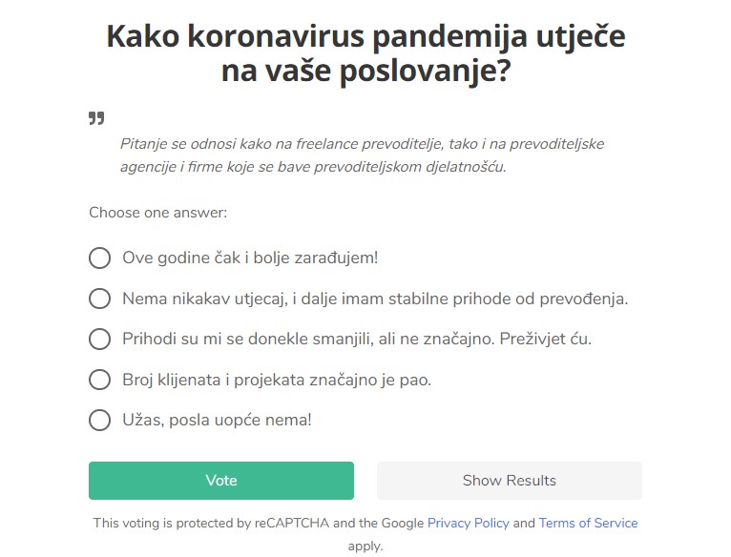The height and width of the screenshot is (557, 731).
Task: Select radio button for 'Ove godine čak i bolje zarađujem!'
Action: point(100,258)
